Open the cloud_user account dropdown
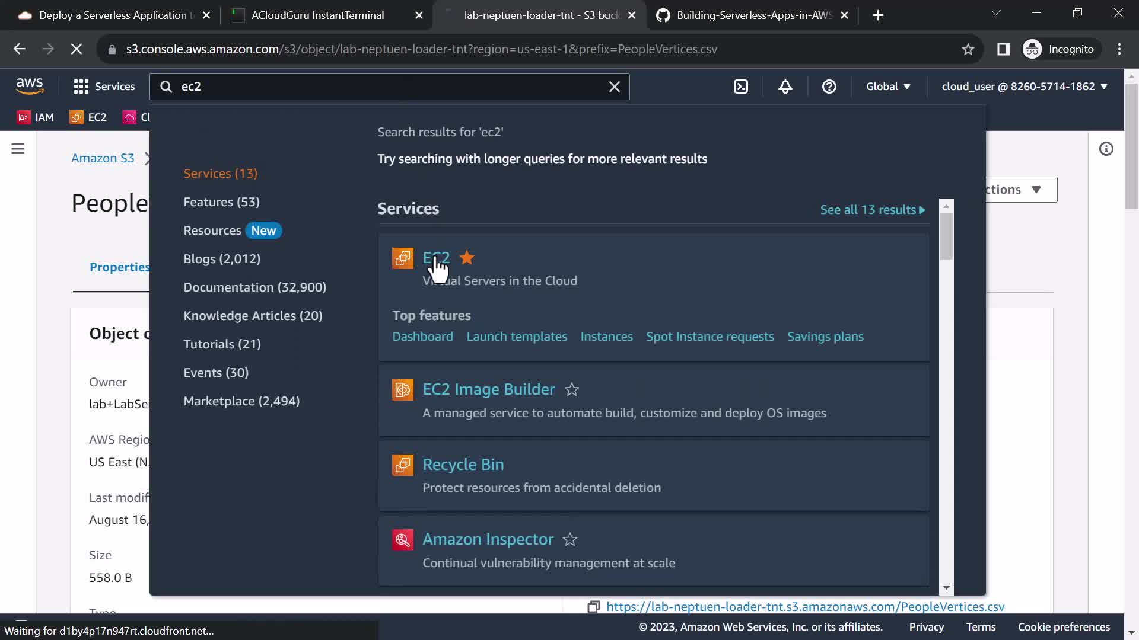The image size is (1139, 640). pyautogui.click(x=1024, y=87)
